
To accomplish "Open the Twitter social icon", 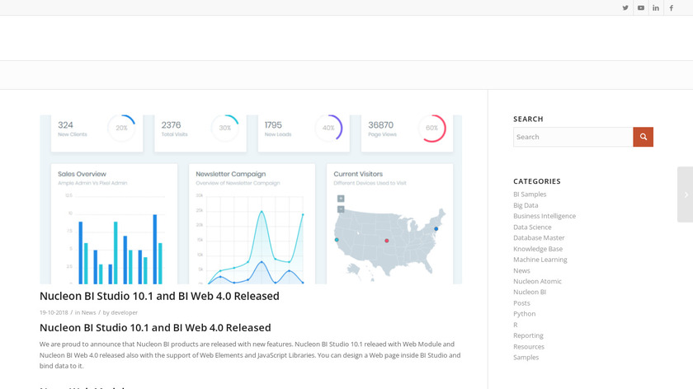I will point(625,8).
